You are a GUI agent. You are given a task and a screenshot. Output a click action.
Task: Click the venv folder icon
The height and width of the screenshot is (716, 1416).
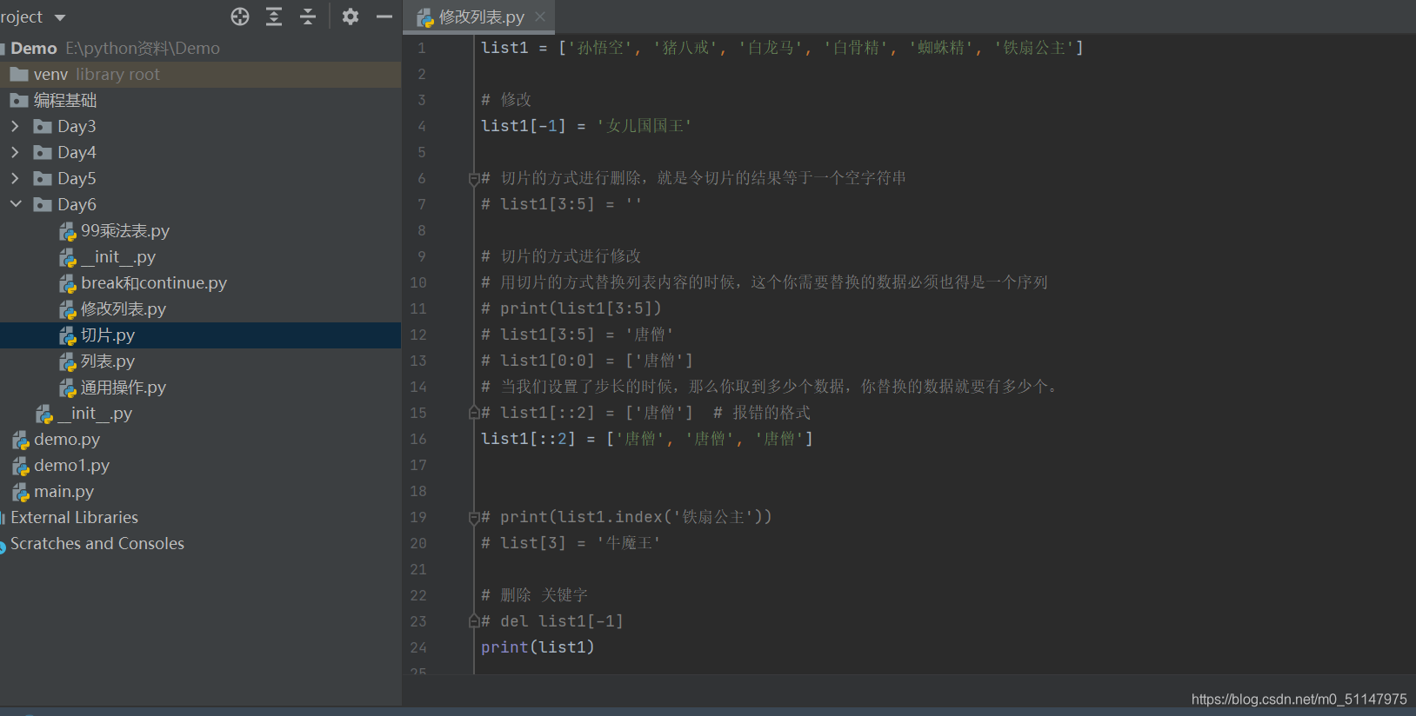[x=18, y=75]
